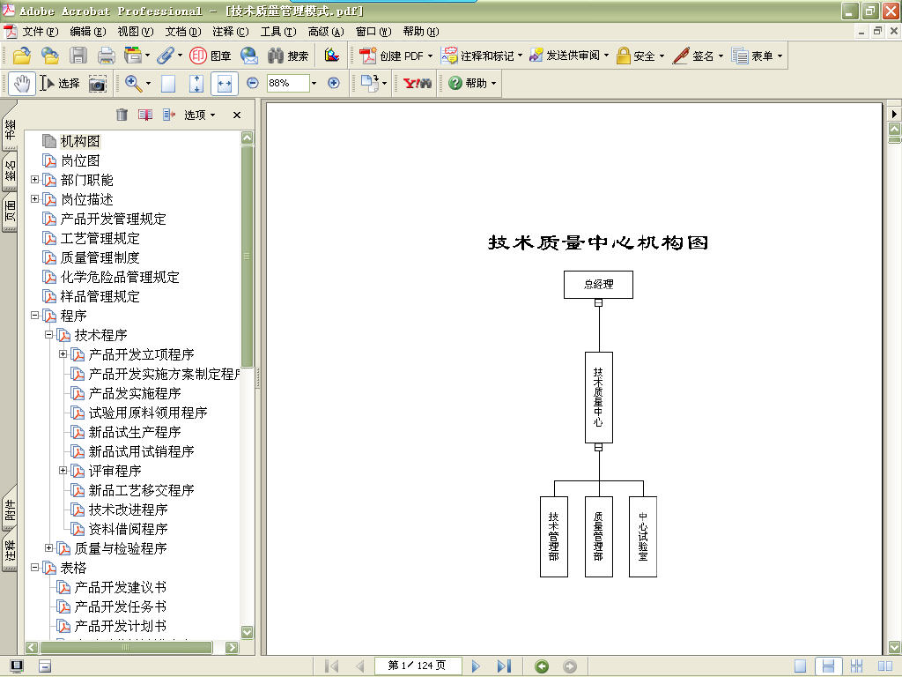Screen dimensions: 902x677
Task: Click the binoculars search (搜索) button
Action: (x=288, y=56)
